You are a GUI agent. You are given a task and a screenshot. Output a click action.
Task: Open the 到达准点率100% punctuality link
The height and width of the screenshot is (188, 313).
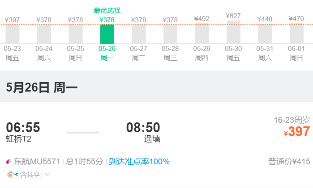pos(139,162)
